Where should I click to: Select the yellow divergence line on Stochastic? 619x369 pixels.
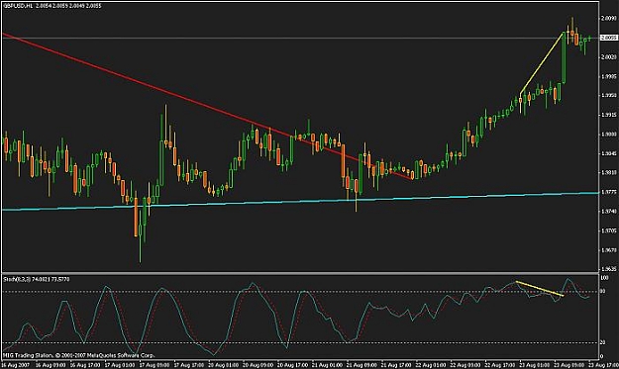pos(540,289)
